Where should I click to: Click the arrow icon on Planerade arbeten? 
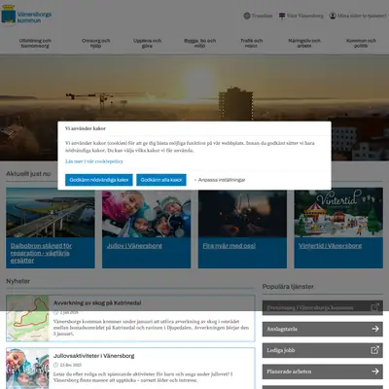[x=375, y=371]
